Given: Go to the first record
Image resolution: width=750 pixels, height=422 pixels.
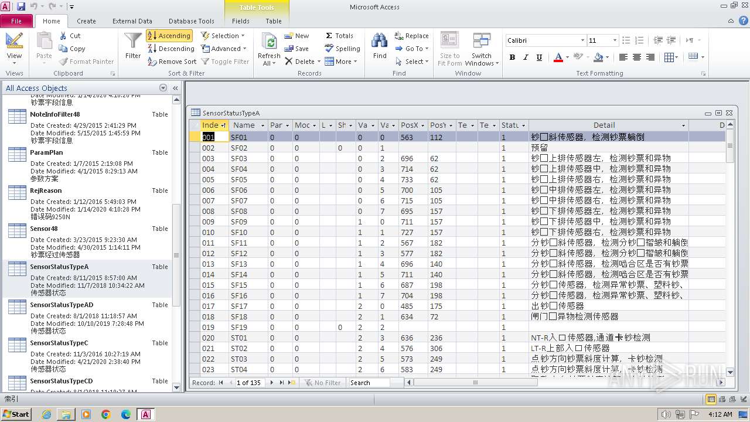Looking at the screenshot, I should (x=221, y=383).
